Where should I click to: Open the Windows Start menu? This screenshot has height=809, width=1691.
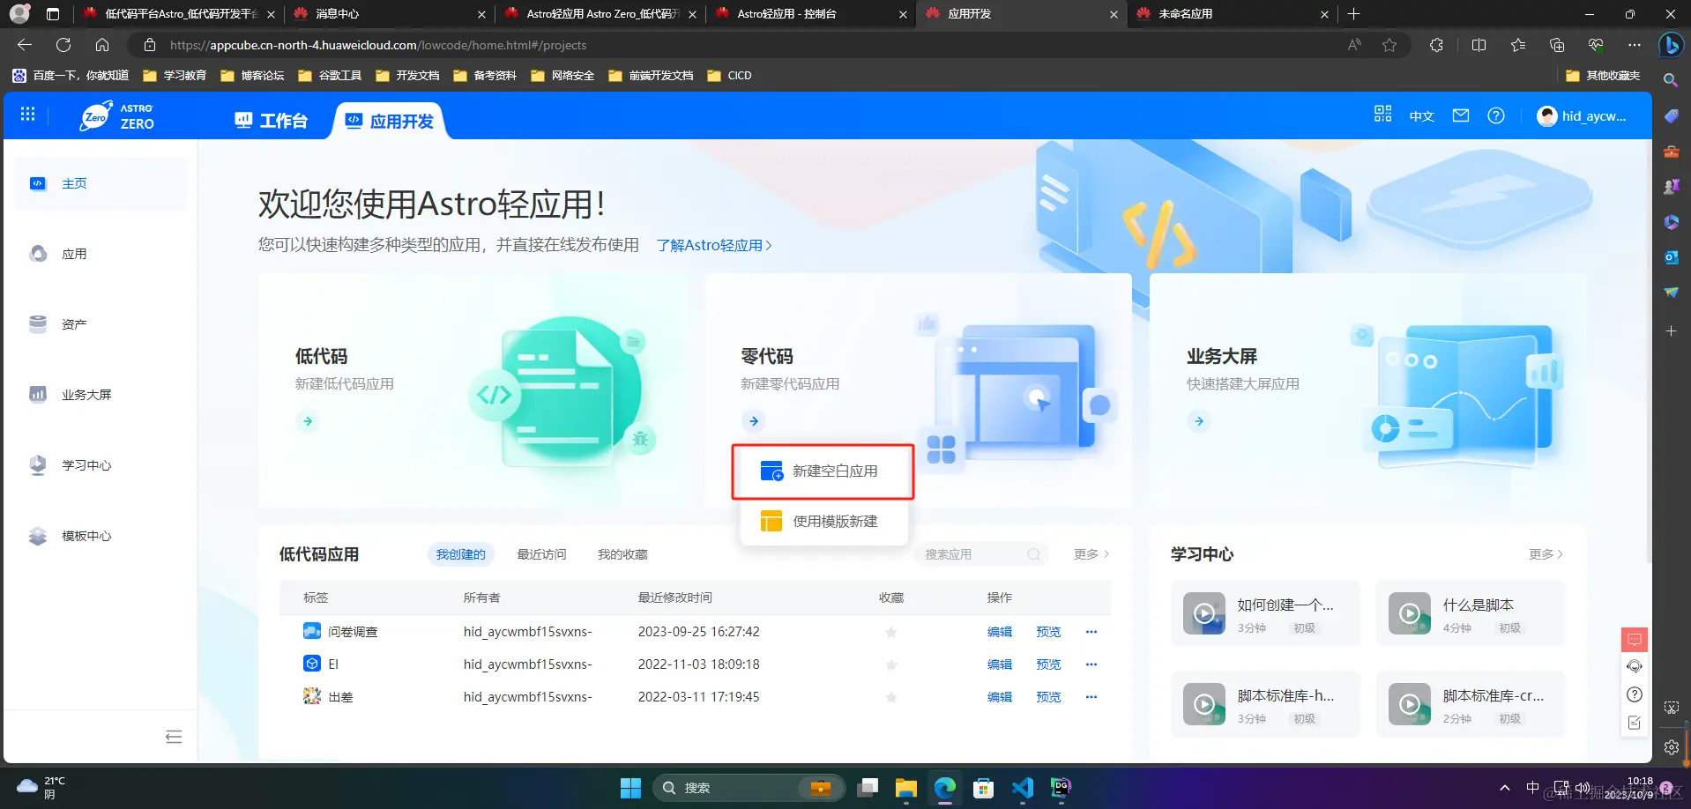coord(630,788)
